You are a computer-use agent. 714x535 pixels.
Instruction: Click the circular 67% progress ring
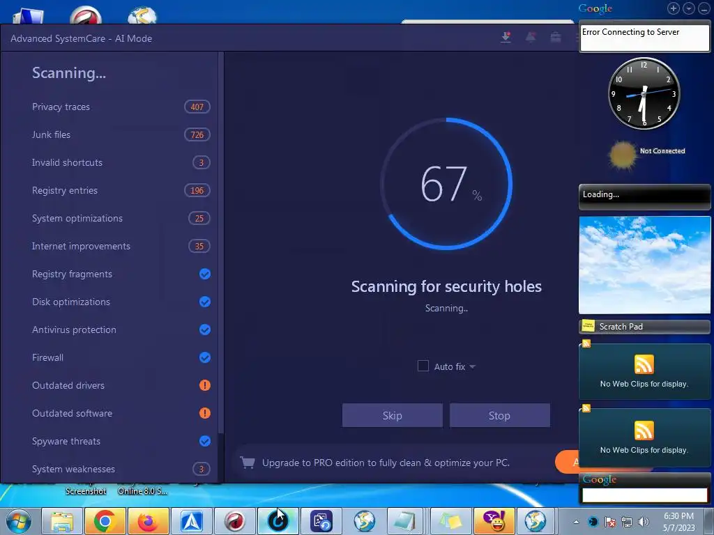[446, 184]
